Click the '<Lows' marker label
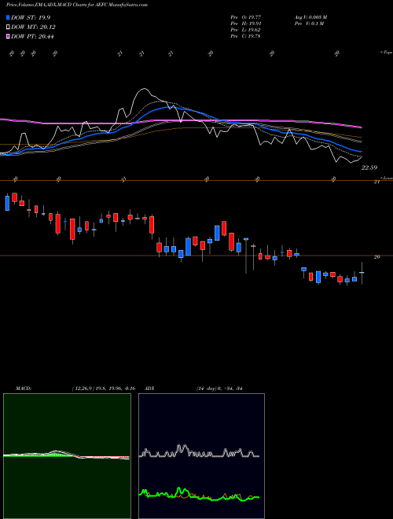The width and height of the screenshot is (393, 519). [x=386, y=178]
